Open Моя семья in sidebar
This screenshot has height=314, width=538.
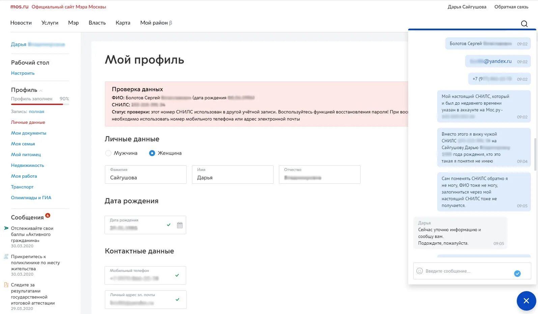click(23, 144)
